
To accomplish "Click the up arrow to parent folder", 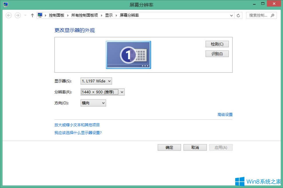I will (32, 15).
